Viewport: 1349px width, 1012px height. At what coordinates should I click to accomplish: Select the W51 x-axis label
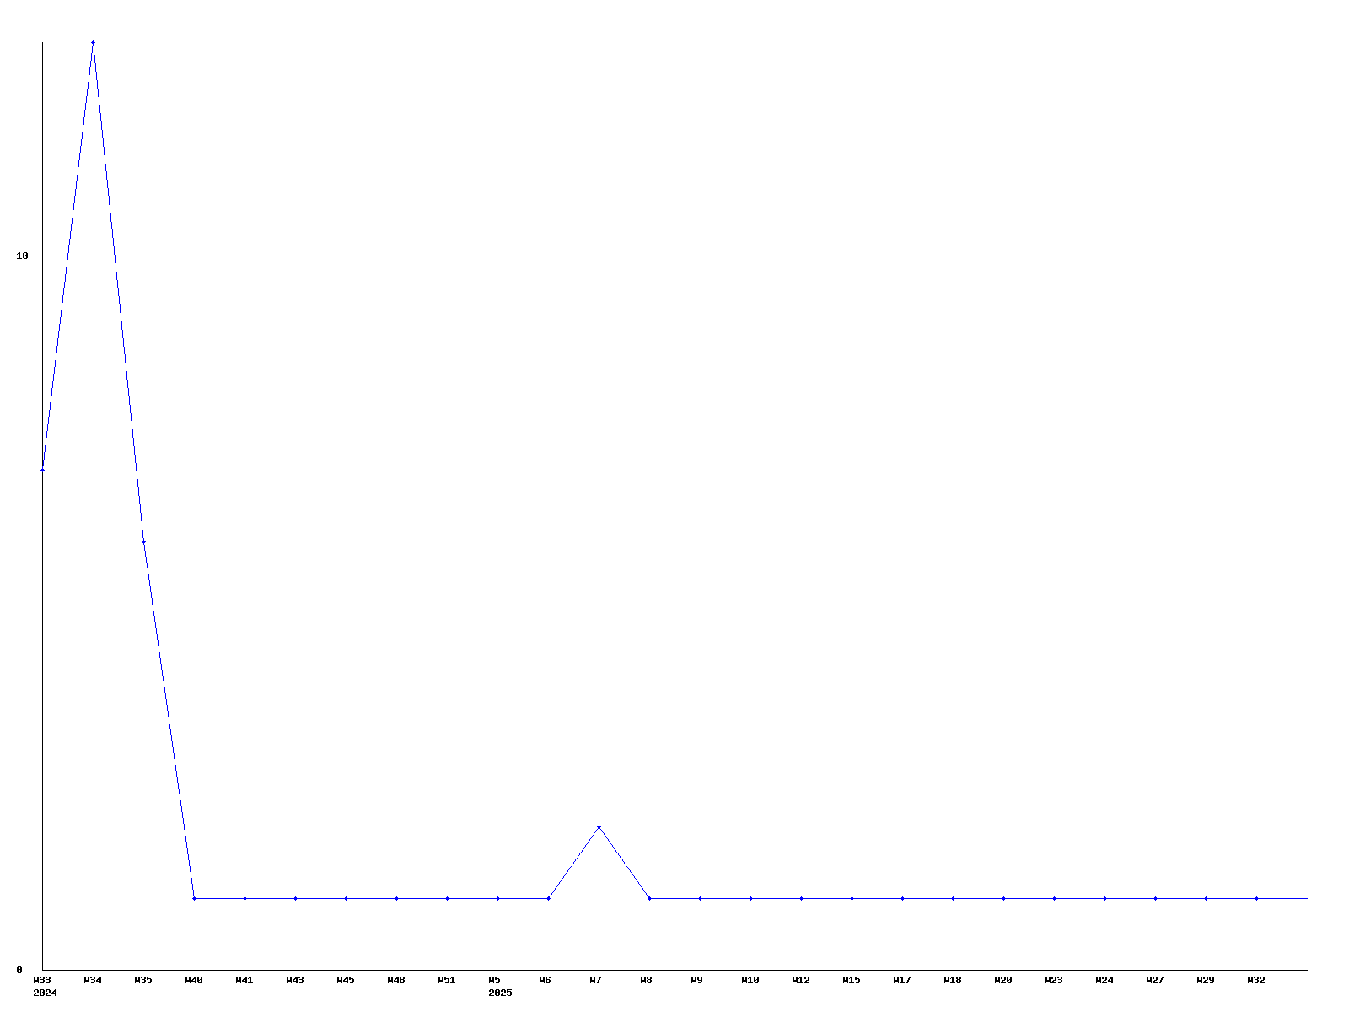(447, 980)
